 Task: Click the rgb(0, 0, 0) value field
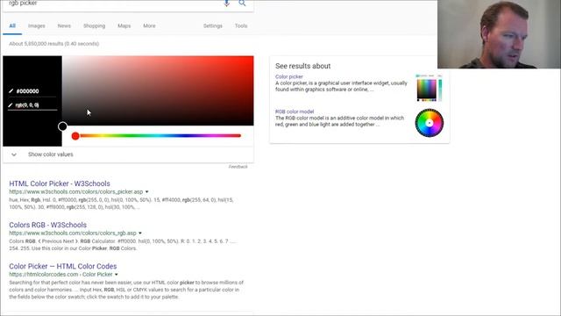click(x=32, y=105)
